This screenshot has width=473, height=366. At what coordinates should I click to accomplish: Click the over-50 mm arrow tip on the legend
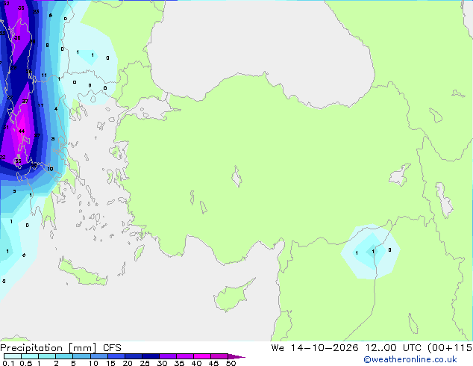click(x=236, y=356)
